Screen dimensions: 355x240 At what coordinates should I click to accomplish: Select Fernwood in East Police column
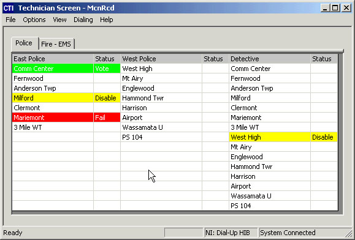coord(53,78)
